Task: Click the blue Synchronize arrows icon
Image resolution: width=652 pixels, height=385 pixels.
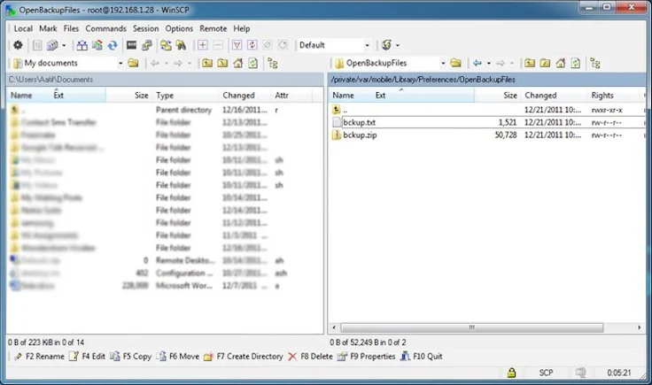Action: coord(113,45)
